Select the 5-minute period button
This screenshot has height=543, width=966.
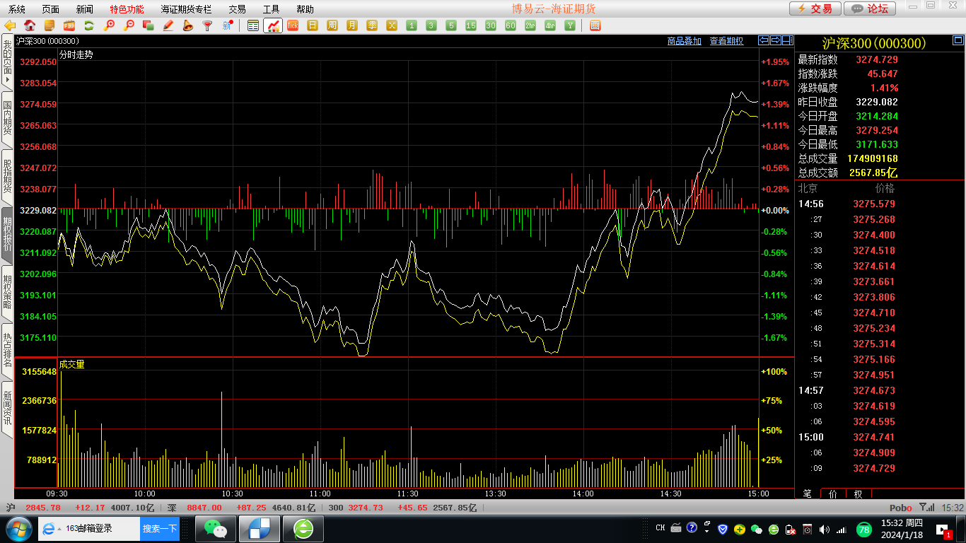pos(451,25)
